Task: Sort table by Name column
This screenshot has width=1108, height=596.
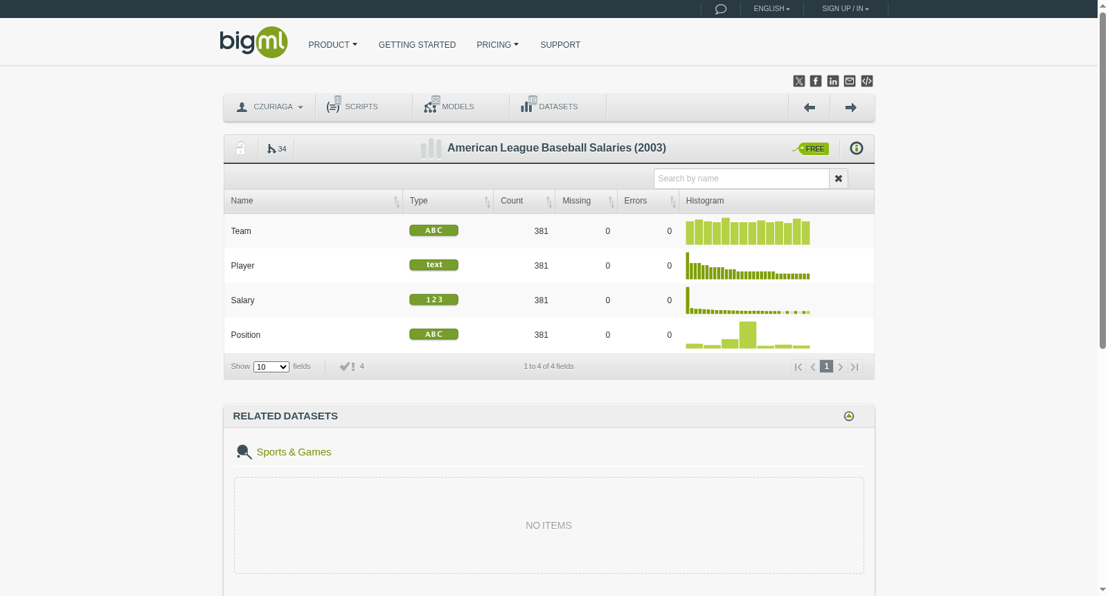Action: tap(313, 201)
